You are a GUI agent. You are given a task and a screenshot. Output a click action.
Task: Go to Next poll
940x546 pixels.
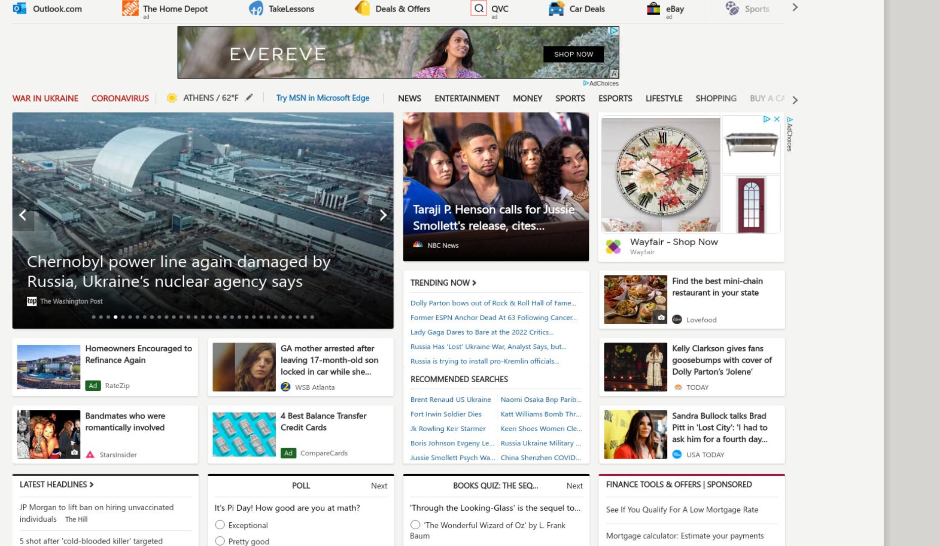tap(379, 486)
